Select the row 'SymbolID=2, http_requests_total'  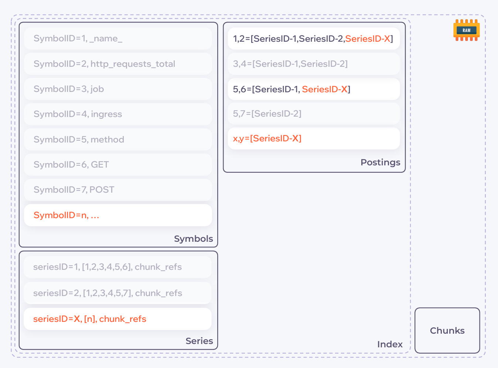(118, 64)
